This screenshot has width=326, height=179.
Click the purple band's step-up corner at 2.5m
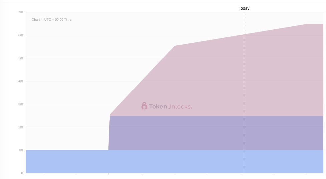(110, 116)
